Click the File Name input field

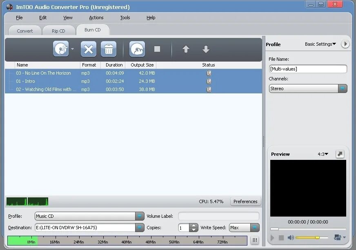point(308,69)
